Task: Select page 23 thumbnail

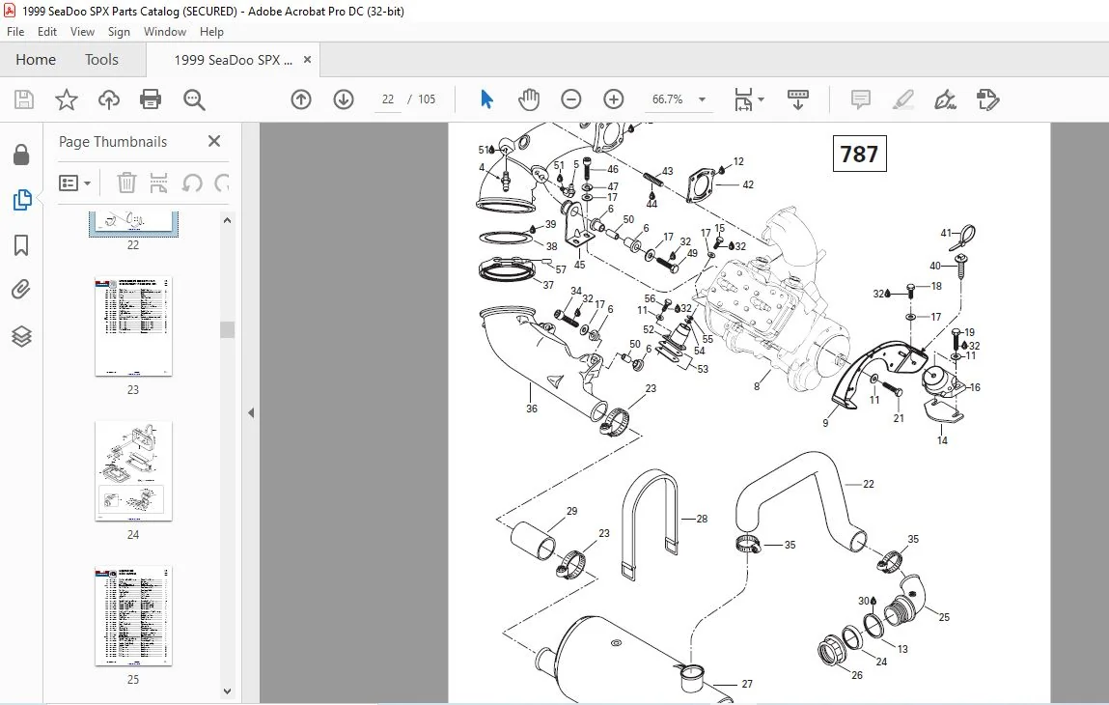Action: pyautogui.click(x=133, y=326)
